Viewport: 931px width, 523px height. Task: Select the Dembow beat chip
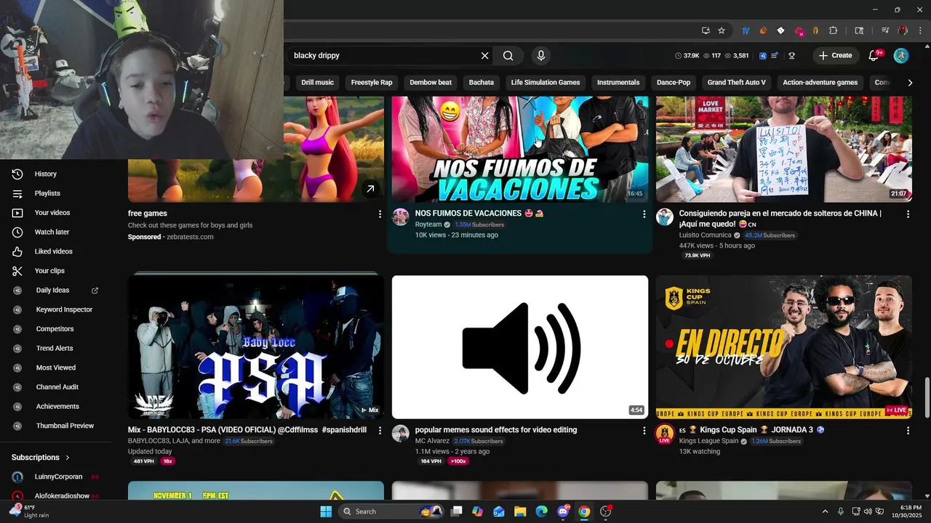[431, 83]
